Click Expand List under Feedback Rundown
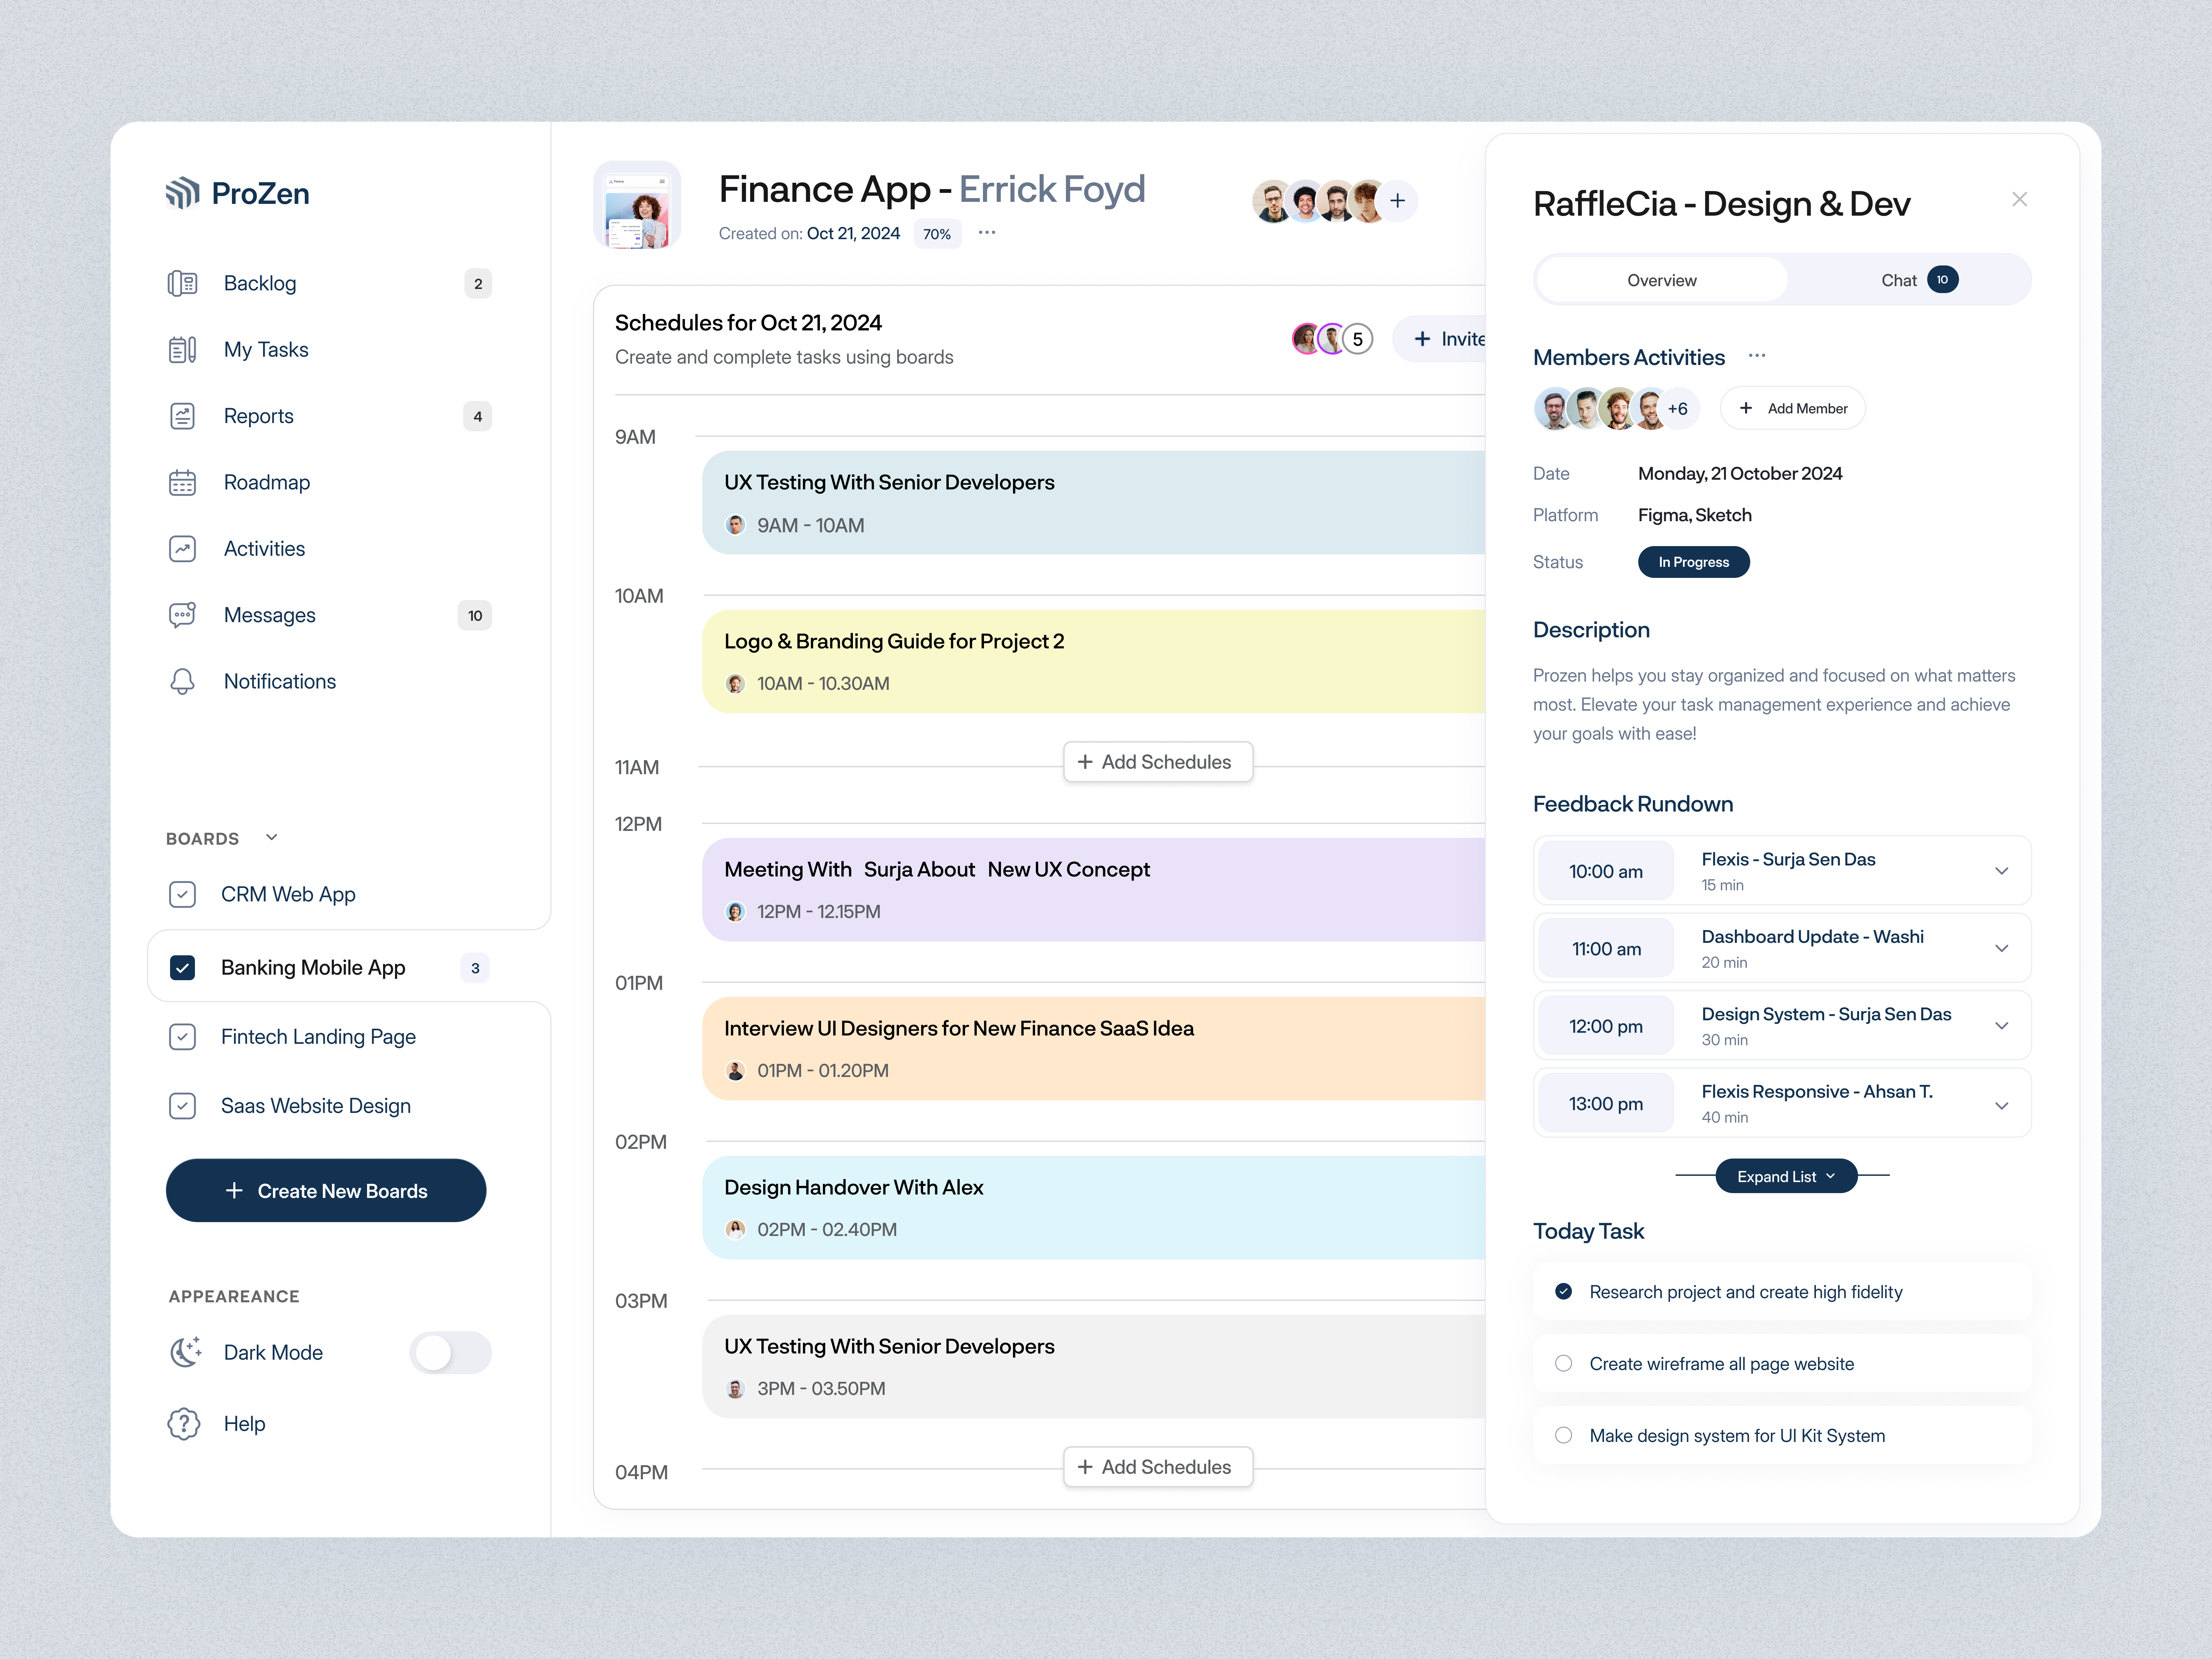Image resolution: width=2212 pixels, height=1659 pixels. point(1786,1176)
